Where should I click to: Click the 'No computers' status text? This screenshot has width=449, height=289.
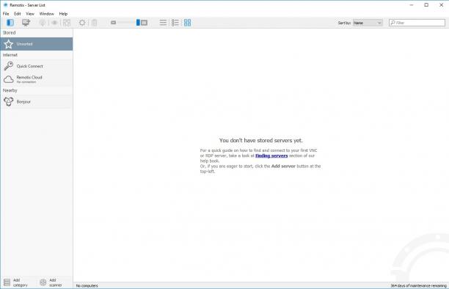(x=87, y=285)
